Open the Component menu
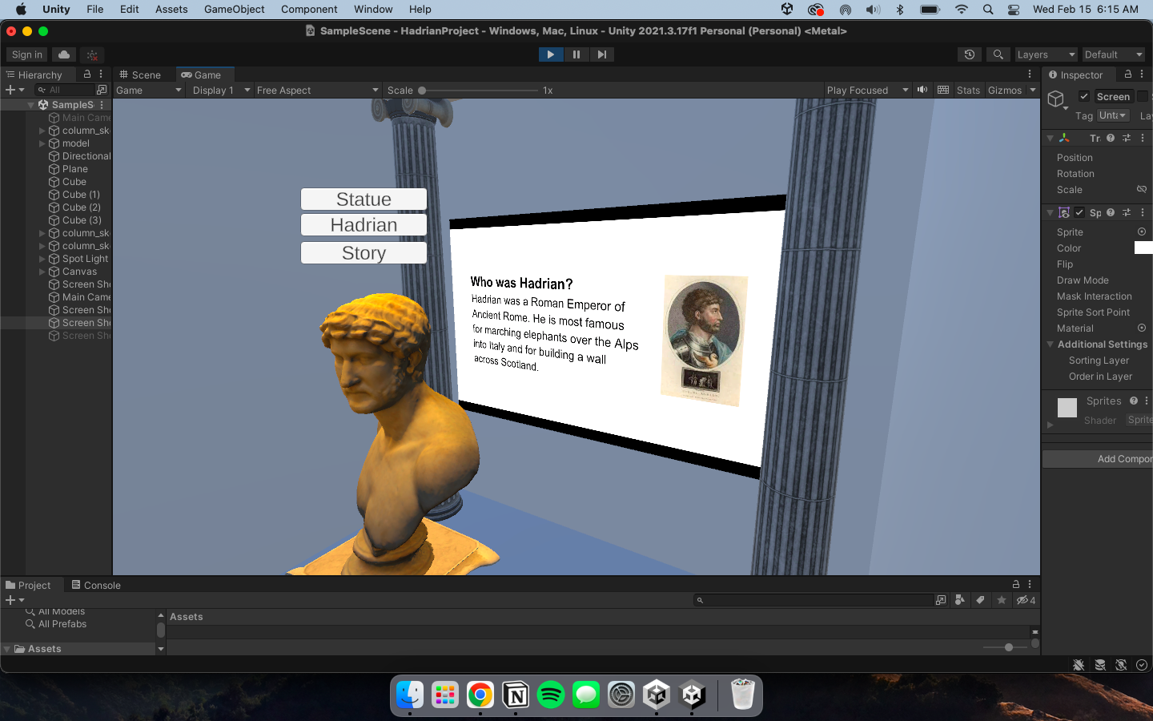 (309, 9)
